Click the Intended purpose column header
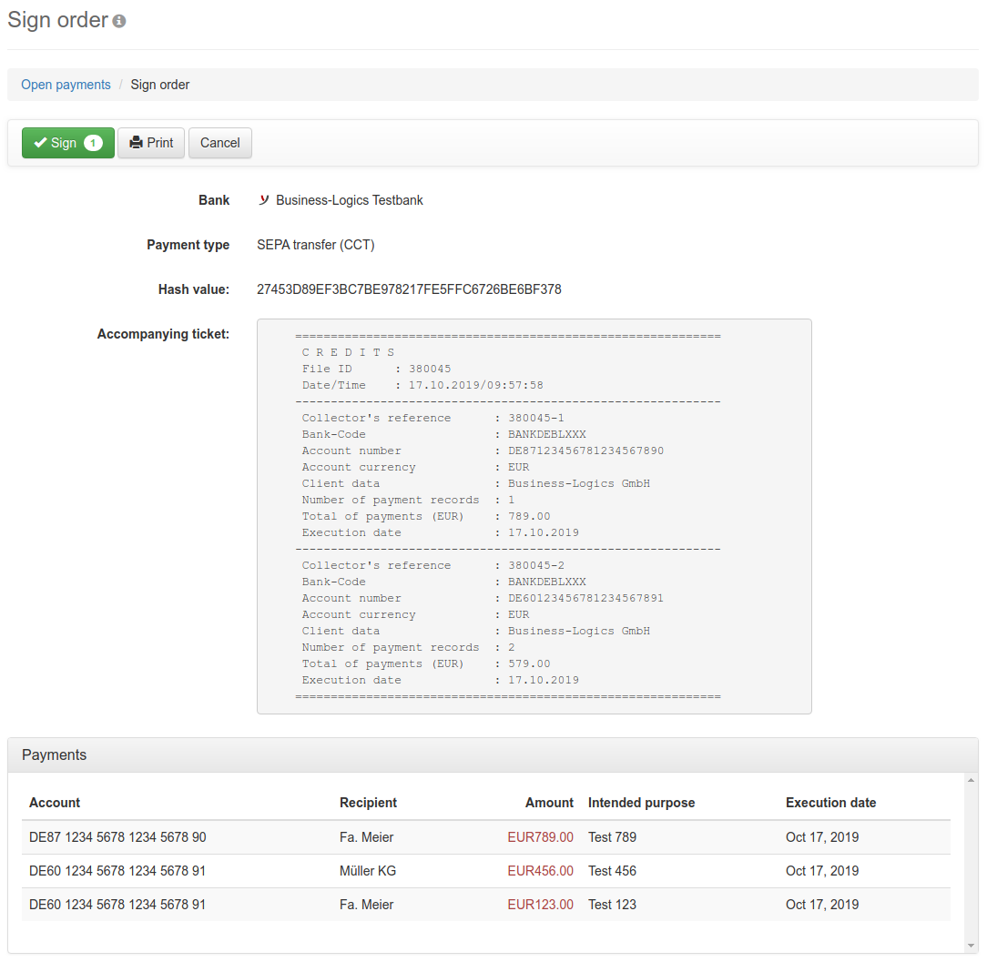Image resolution: width=987 pixels, height=962 pixels. click(641, 803)
